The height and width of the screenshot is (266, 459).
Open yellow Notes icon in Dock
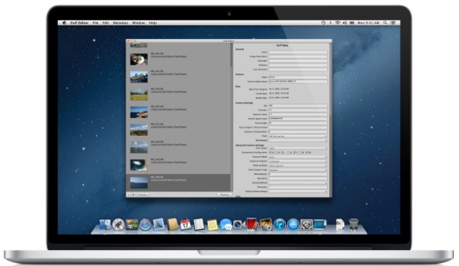tap(212, 225)
